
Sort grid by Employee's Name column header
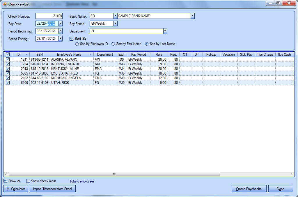point(69,55)
